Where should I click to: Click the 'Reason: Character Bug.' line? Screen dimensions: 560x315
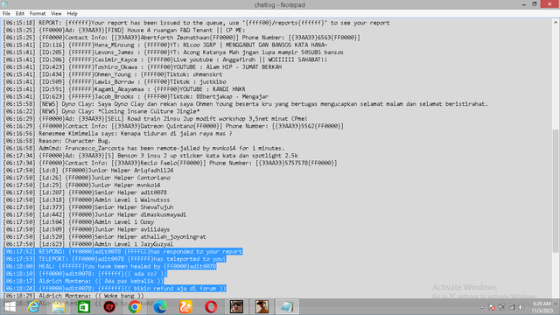(x=57, y=141)
